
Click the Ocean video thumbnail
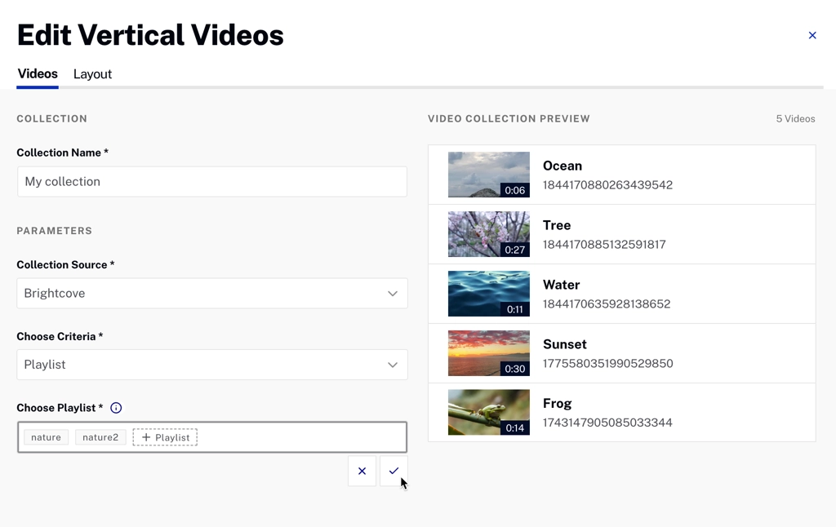click(488, 175)
